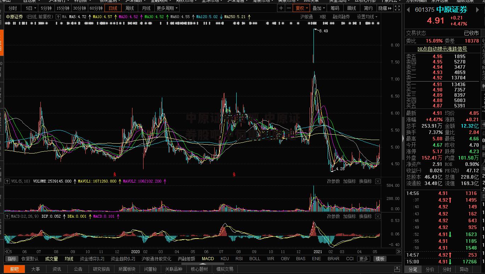The width and height of the screenshot is (485, 274).
Task: Open 大事 bottom tab
Action: (35, 269)
